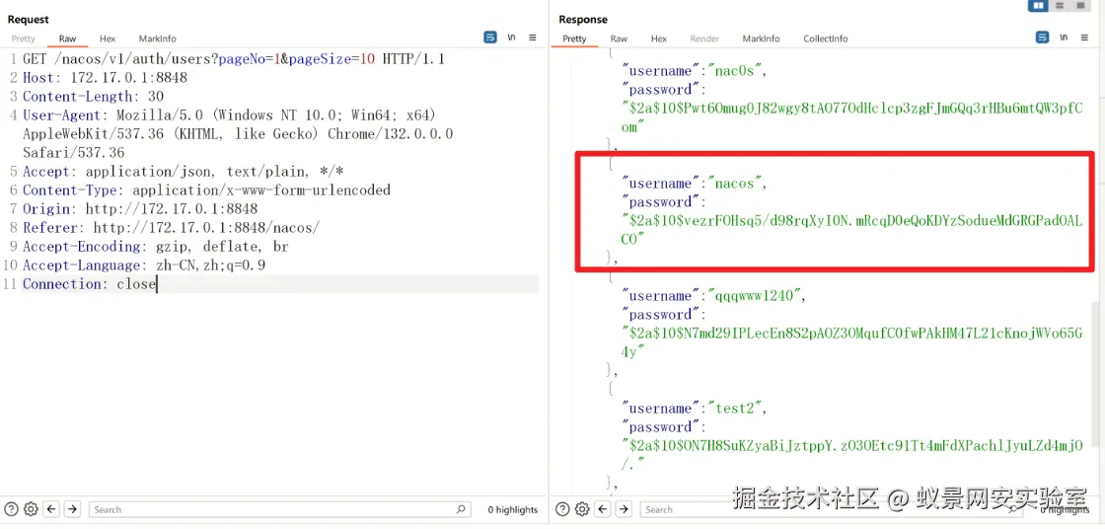The height and width of the screenshot is (529, 1105).
Task: Switch Request view to Pretty tab
Action: coord(24,38)
